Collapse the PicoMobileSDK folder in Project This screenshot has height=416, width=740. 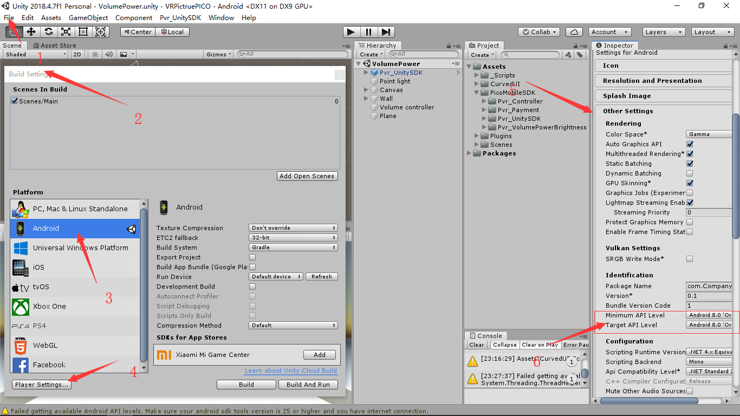coord(477,92)
